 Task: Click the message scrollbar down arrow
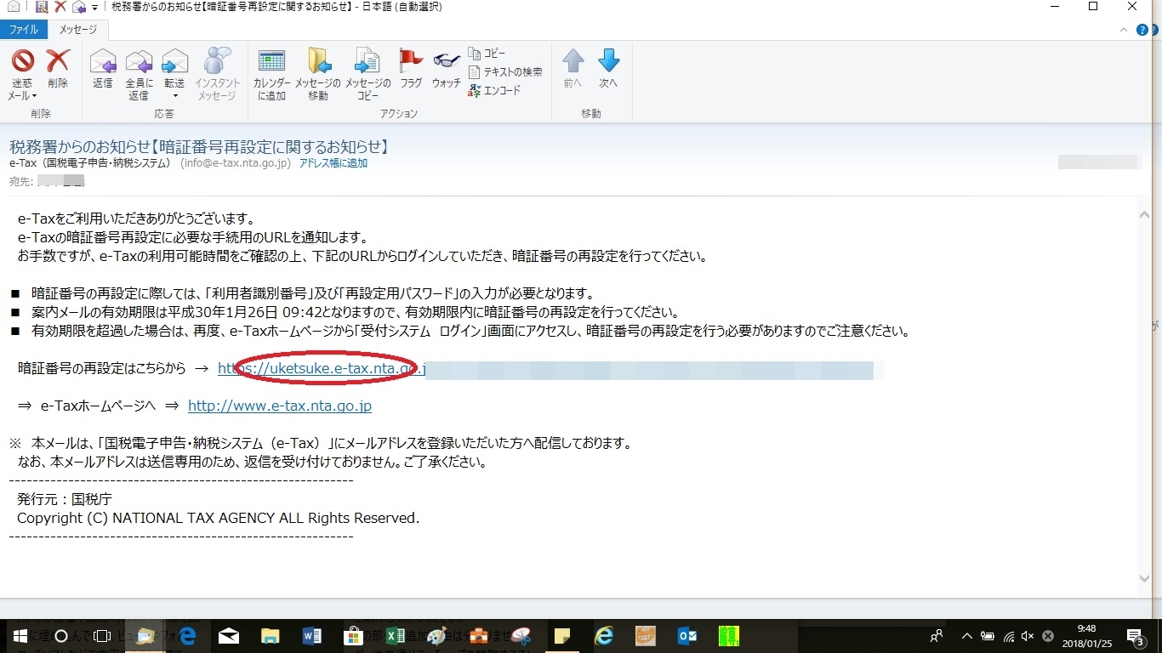point(1144,579)
